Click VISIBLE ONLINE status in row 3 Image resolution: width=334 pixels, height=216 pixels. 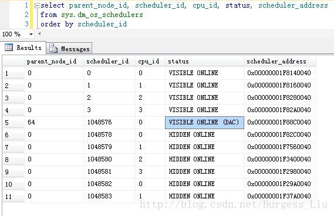(204, 98)
